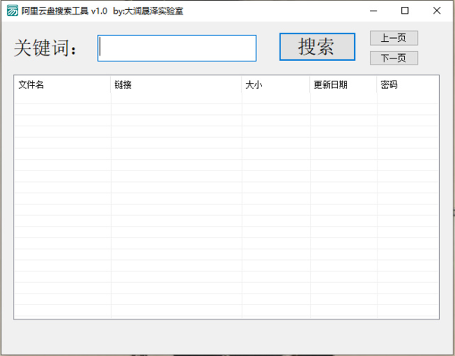This screenshot has height=356, width=455.
Task: Select the first empty row under 文件名
Action: click(x=62, y=99)
